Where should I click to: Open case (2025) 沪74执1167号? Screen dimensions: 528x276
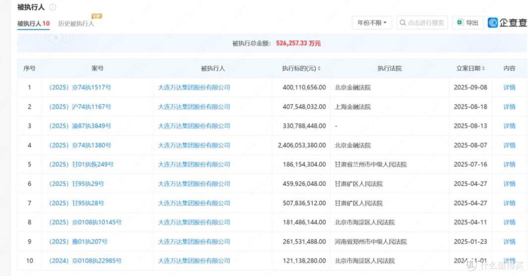point(80,107)
